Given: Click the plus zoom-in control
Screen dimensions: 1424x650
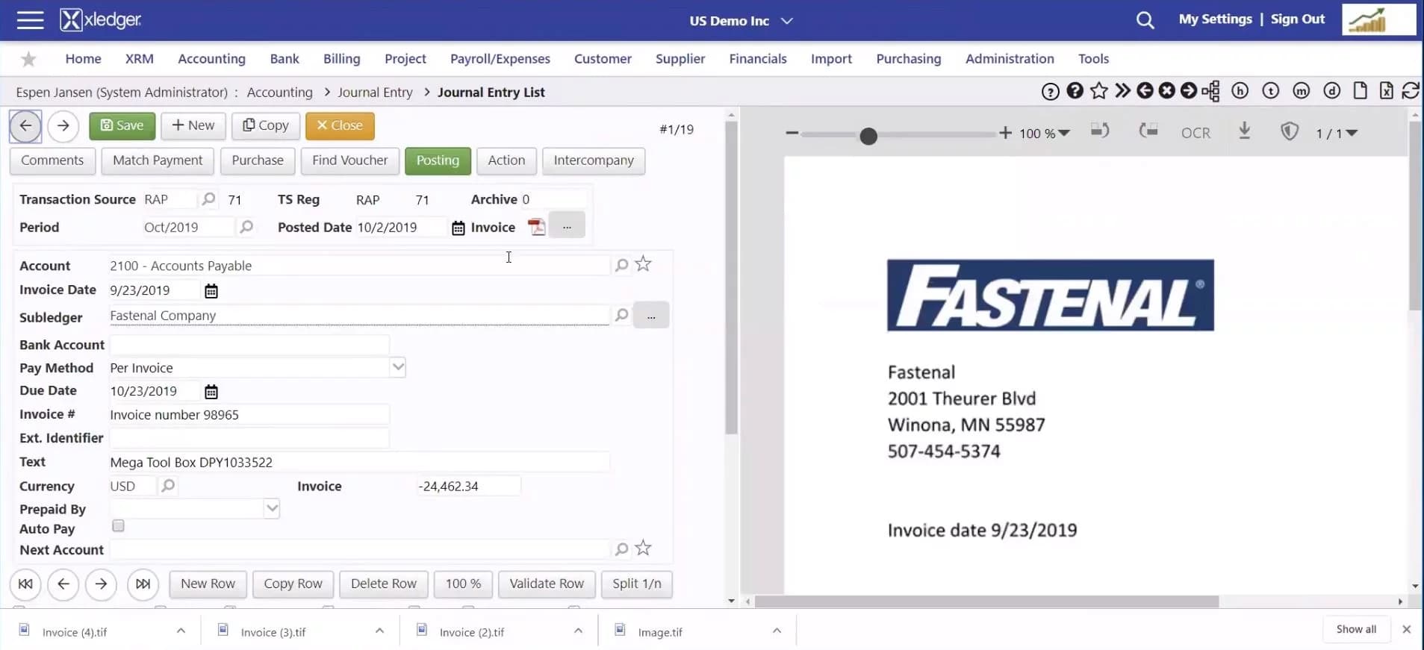Looking at the screenshot, I should click(1005, 133).
